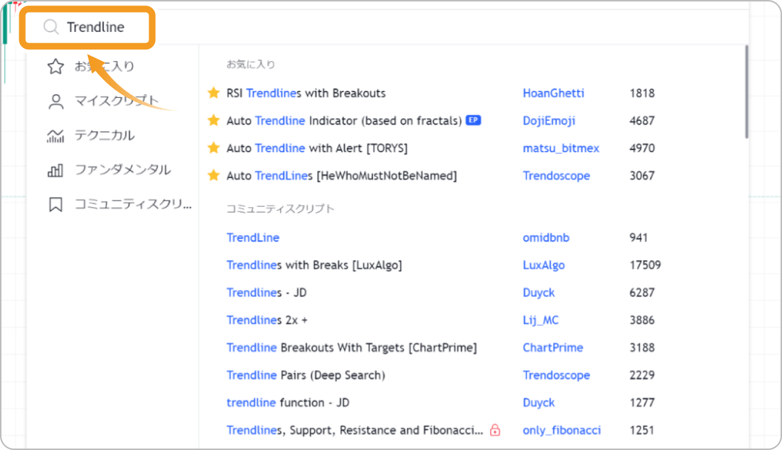Select RSI Trendlines with Breakouts script
The height and width of the screenshot is (450, 782).
coord(306,93)
